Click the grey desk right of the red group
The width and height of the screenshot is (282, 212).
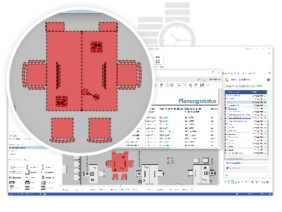point(150,174)
